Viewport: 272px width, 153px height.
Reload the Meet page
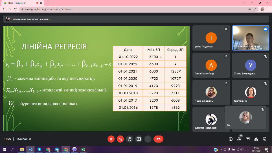tap(15, 9)
